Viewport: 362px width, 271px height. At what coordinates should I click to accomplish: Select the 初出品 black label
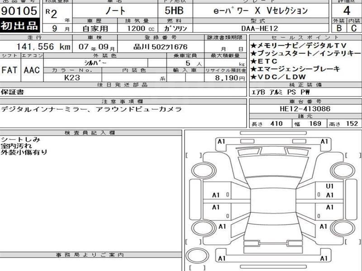pos(19,26)
